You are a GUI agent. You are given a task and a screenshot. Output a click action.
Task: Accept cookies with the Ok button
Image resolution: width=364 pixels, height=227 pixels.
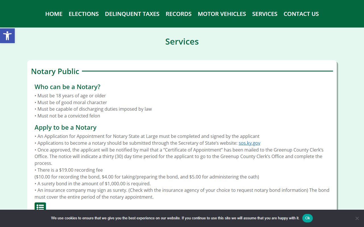click(307, 218)
